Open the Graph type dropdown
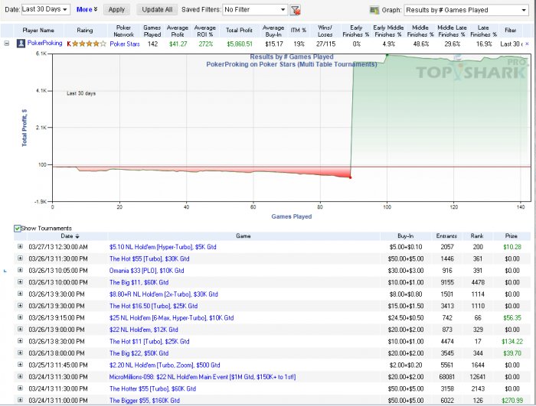Image resolution: width=536 pixels, height=406 pixels. coord(466,10)
